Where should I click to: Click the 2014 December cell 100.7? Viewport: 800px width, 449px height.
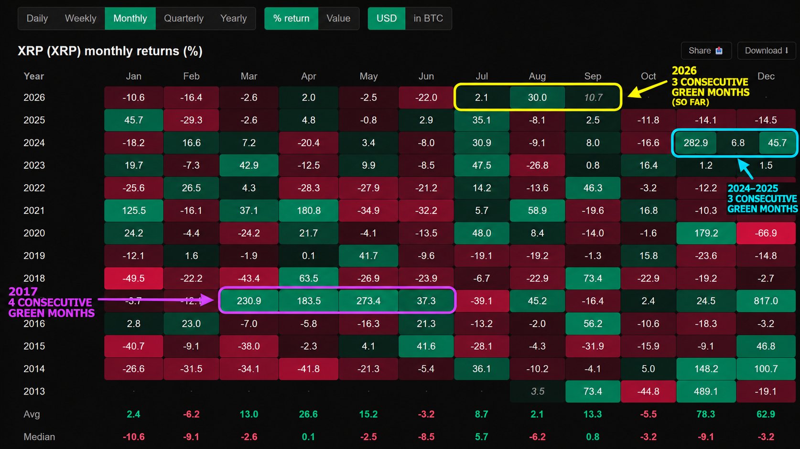(766, 369)
